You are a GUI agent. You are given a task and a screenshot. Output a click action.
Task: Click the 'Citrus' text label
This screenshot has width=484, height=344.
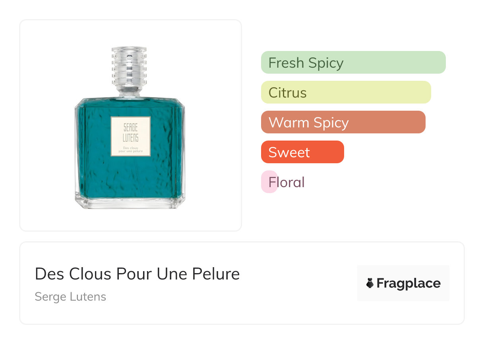(287, 93)
